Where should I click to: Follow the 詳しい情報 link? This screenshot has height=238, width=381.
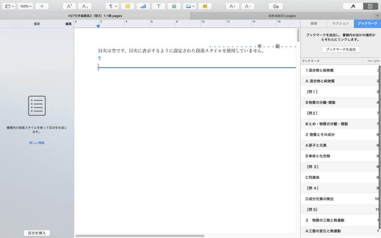(x=37, y=143)
